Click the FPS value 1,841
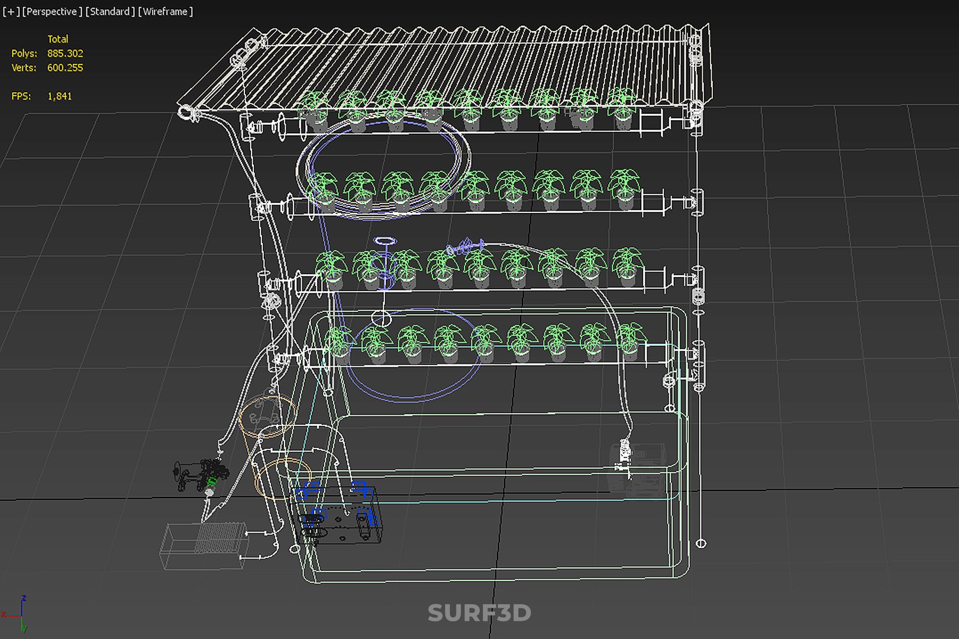Screen dimensions: 959x639 click(x=60, y=96)
